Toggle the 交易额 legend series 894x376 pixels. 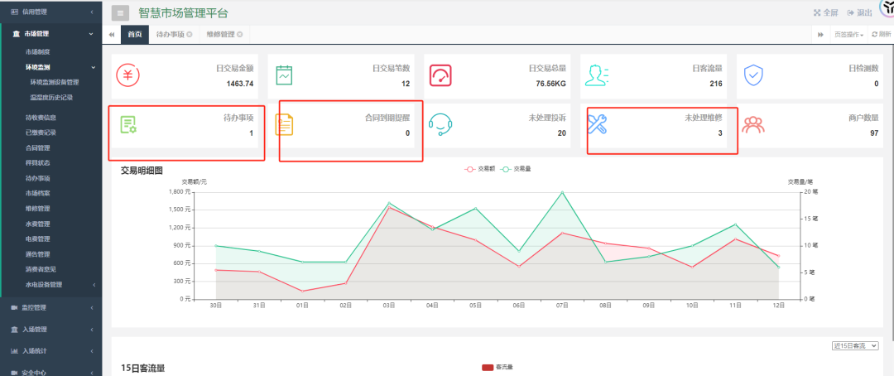pos(479,169)
